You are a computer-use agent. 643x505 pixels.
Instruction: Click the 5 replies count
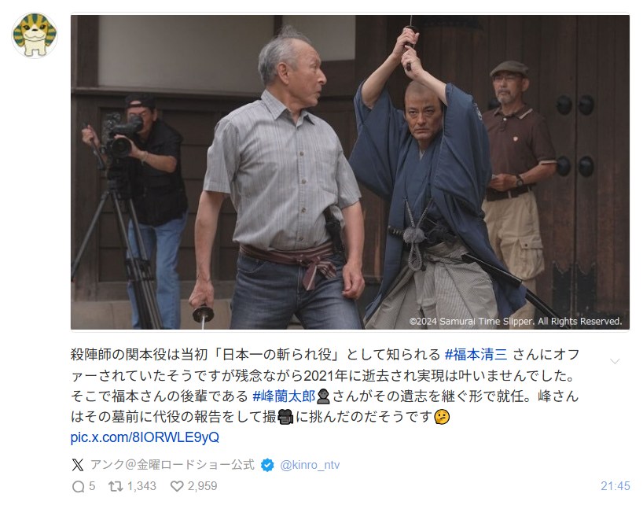pyautogui.click(x=92, y=487)
